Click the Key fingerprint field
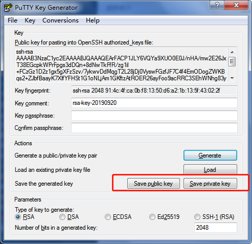Screen dimensions: 252x244 (x=154, y=91)
